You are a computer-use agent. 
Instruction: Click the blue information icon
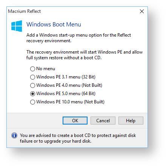(x=14, y=135)
